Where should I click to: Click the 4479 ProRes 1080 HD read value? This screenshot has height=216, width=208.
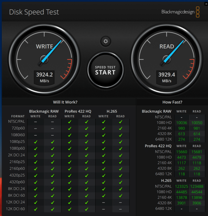point(197,157)
